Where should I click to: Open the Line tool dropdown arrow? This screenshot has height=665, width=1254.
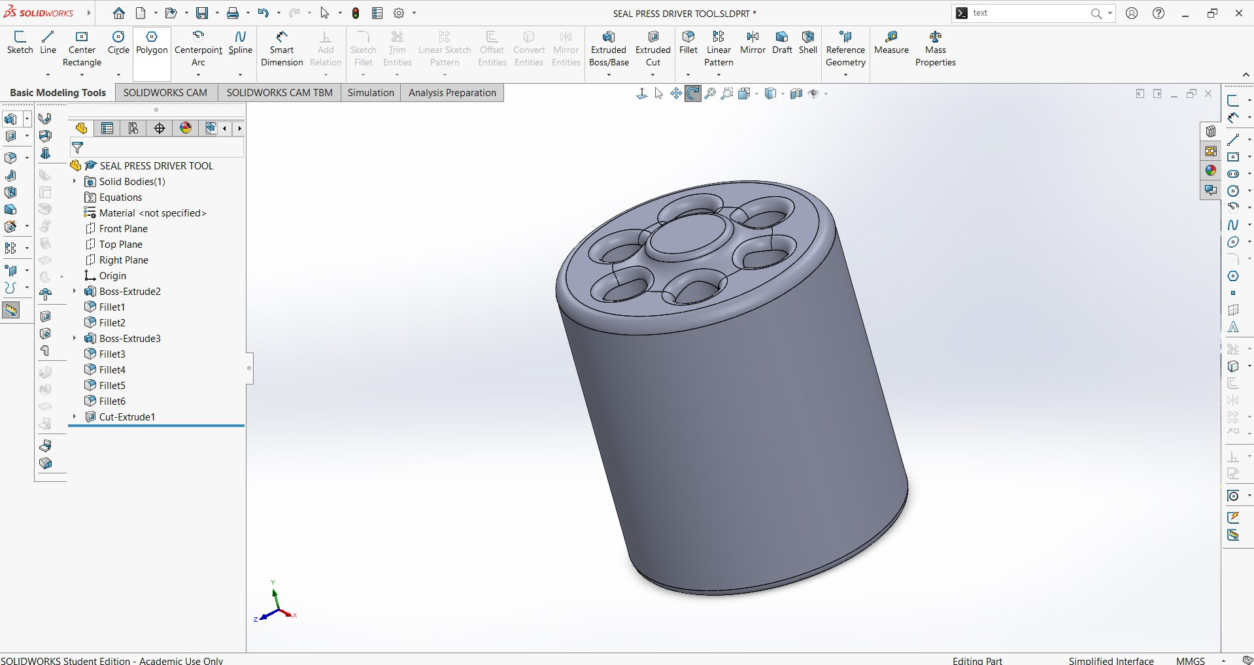click(x=48, y=75)
